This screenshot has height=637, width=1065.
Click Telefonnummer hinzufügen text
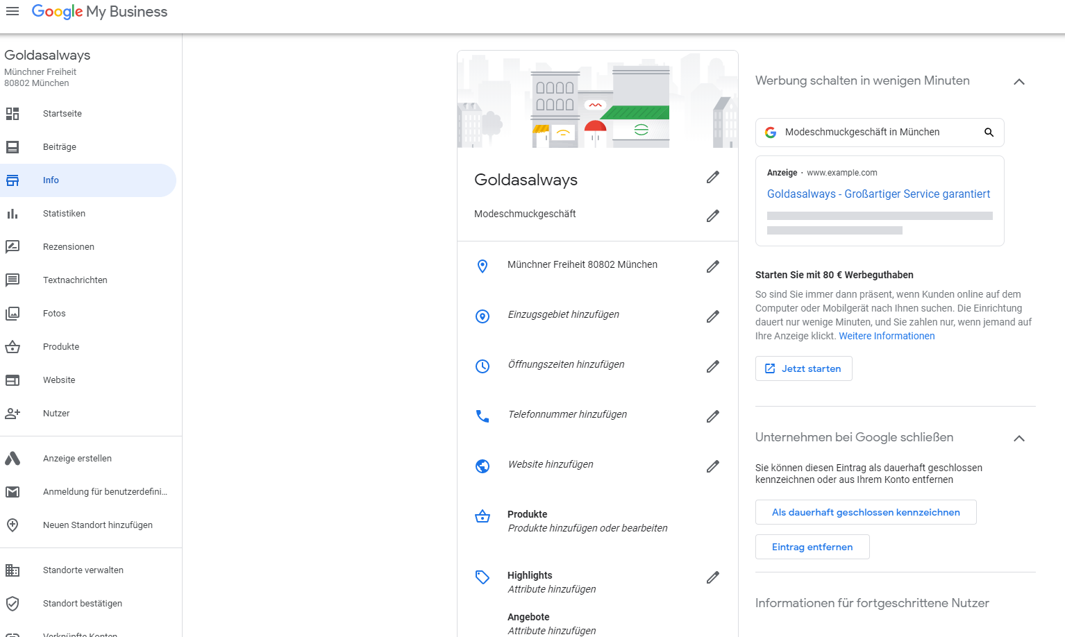coord(567,414)
